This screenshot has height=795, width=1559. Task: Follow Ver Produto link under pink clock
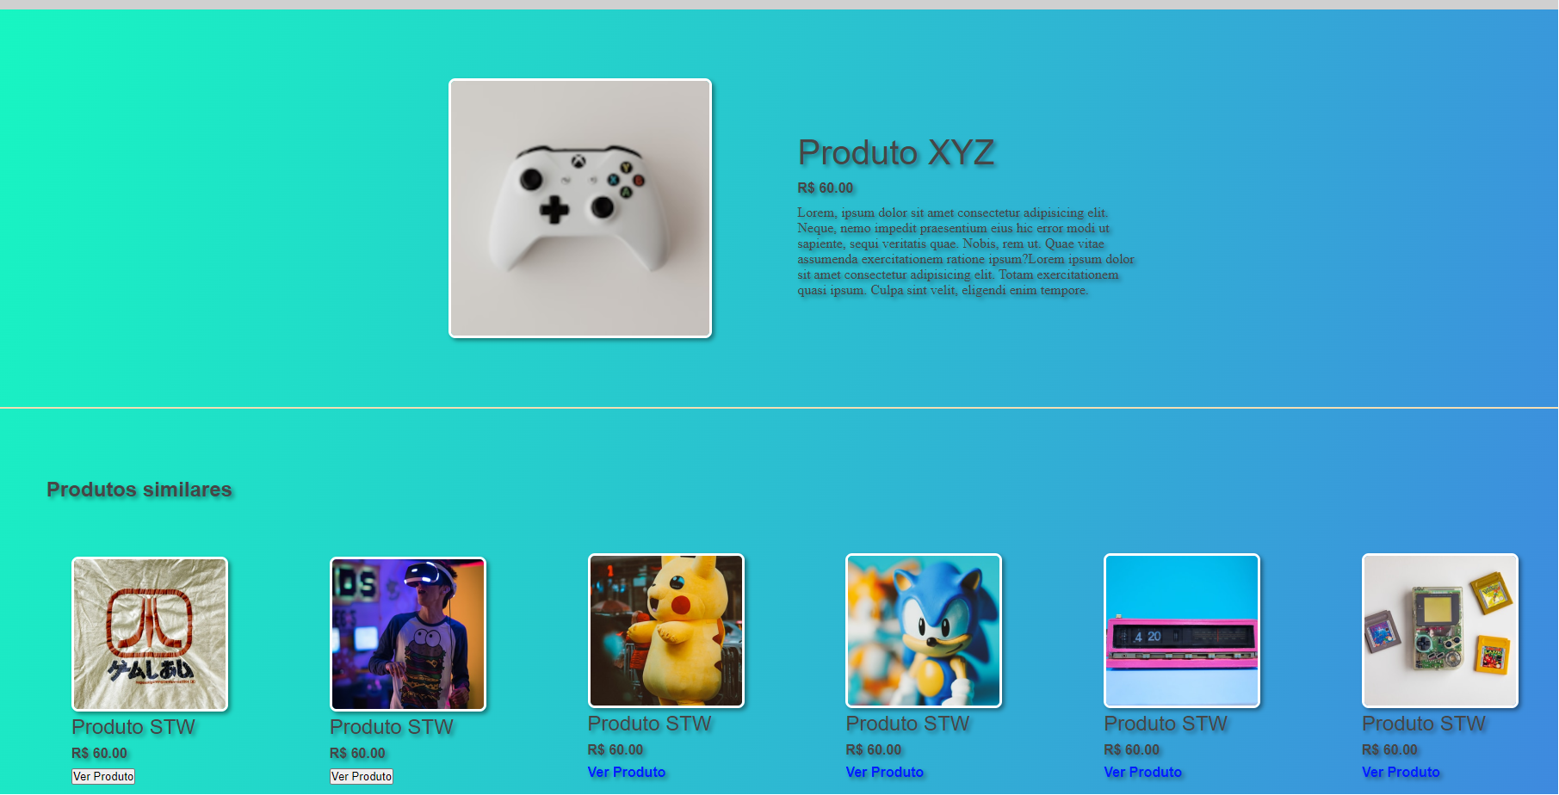tap(1143, 773)
